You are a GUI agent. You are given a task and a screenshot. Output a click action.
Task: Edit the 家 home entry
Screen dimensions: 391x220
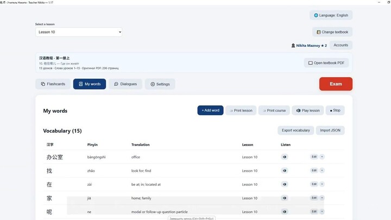[x=314, y=198]
